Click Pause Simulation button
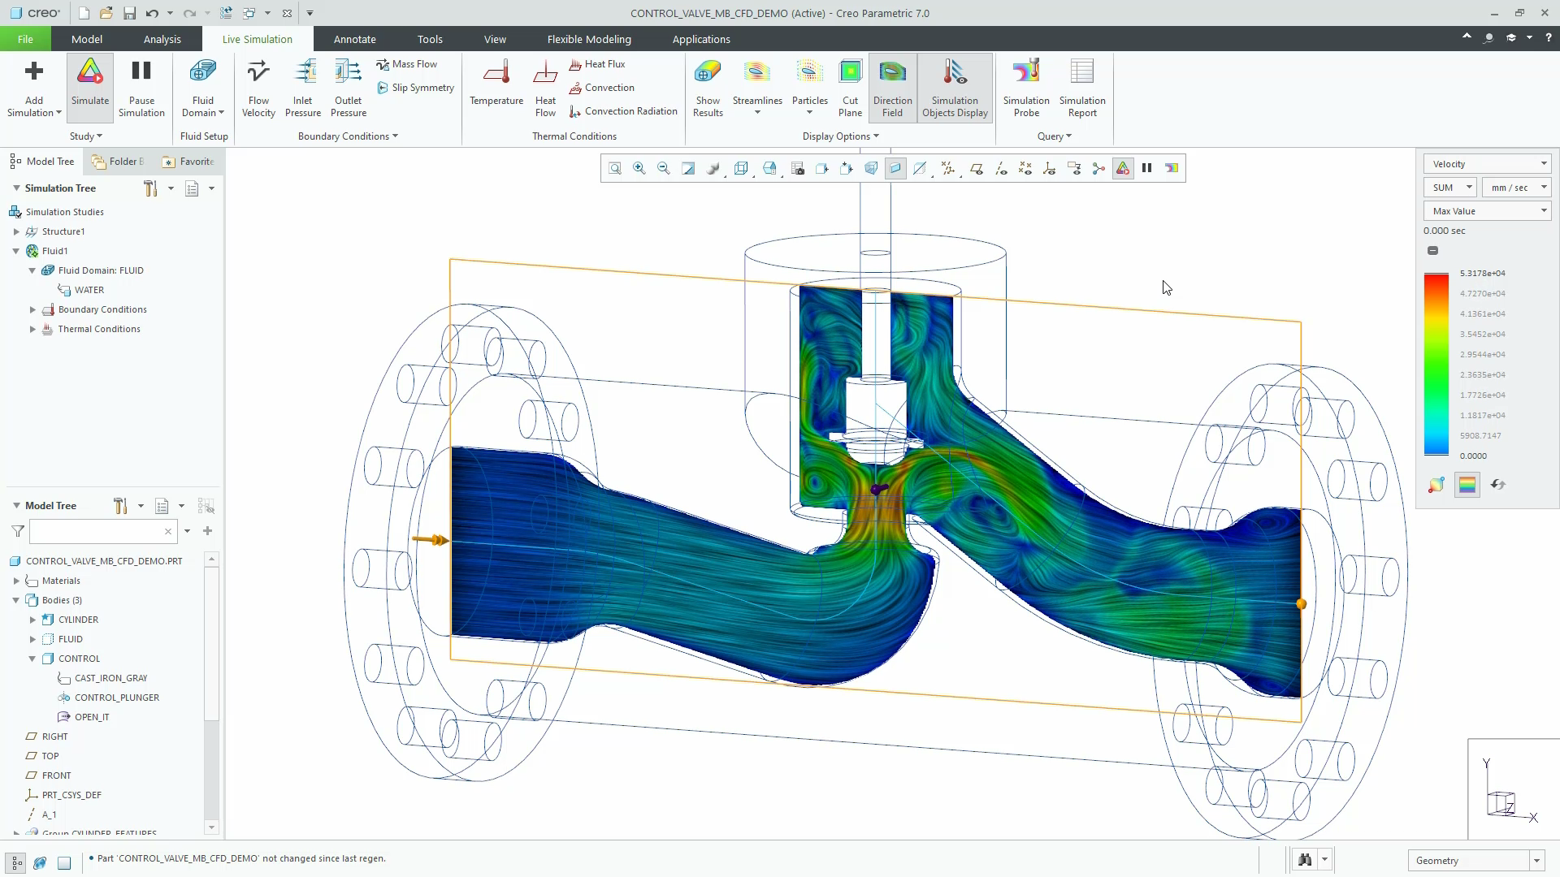Screen dimensions: 1560x877 (141, 88)
